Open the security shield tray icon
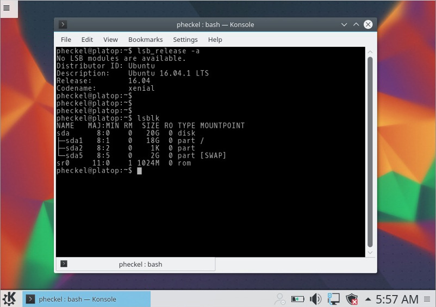Viewport: 436px width, 307px height. pyautogui.click(x=352, y=299)
